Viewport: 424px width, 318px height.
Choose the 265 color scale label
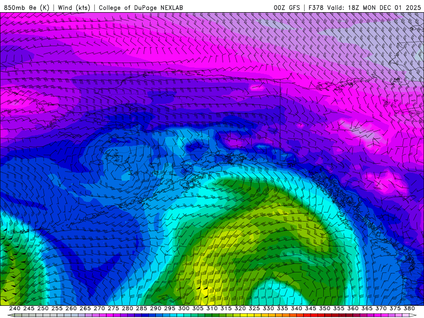click(x=85, y=308)
